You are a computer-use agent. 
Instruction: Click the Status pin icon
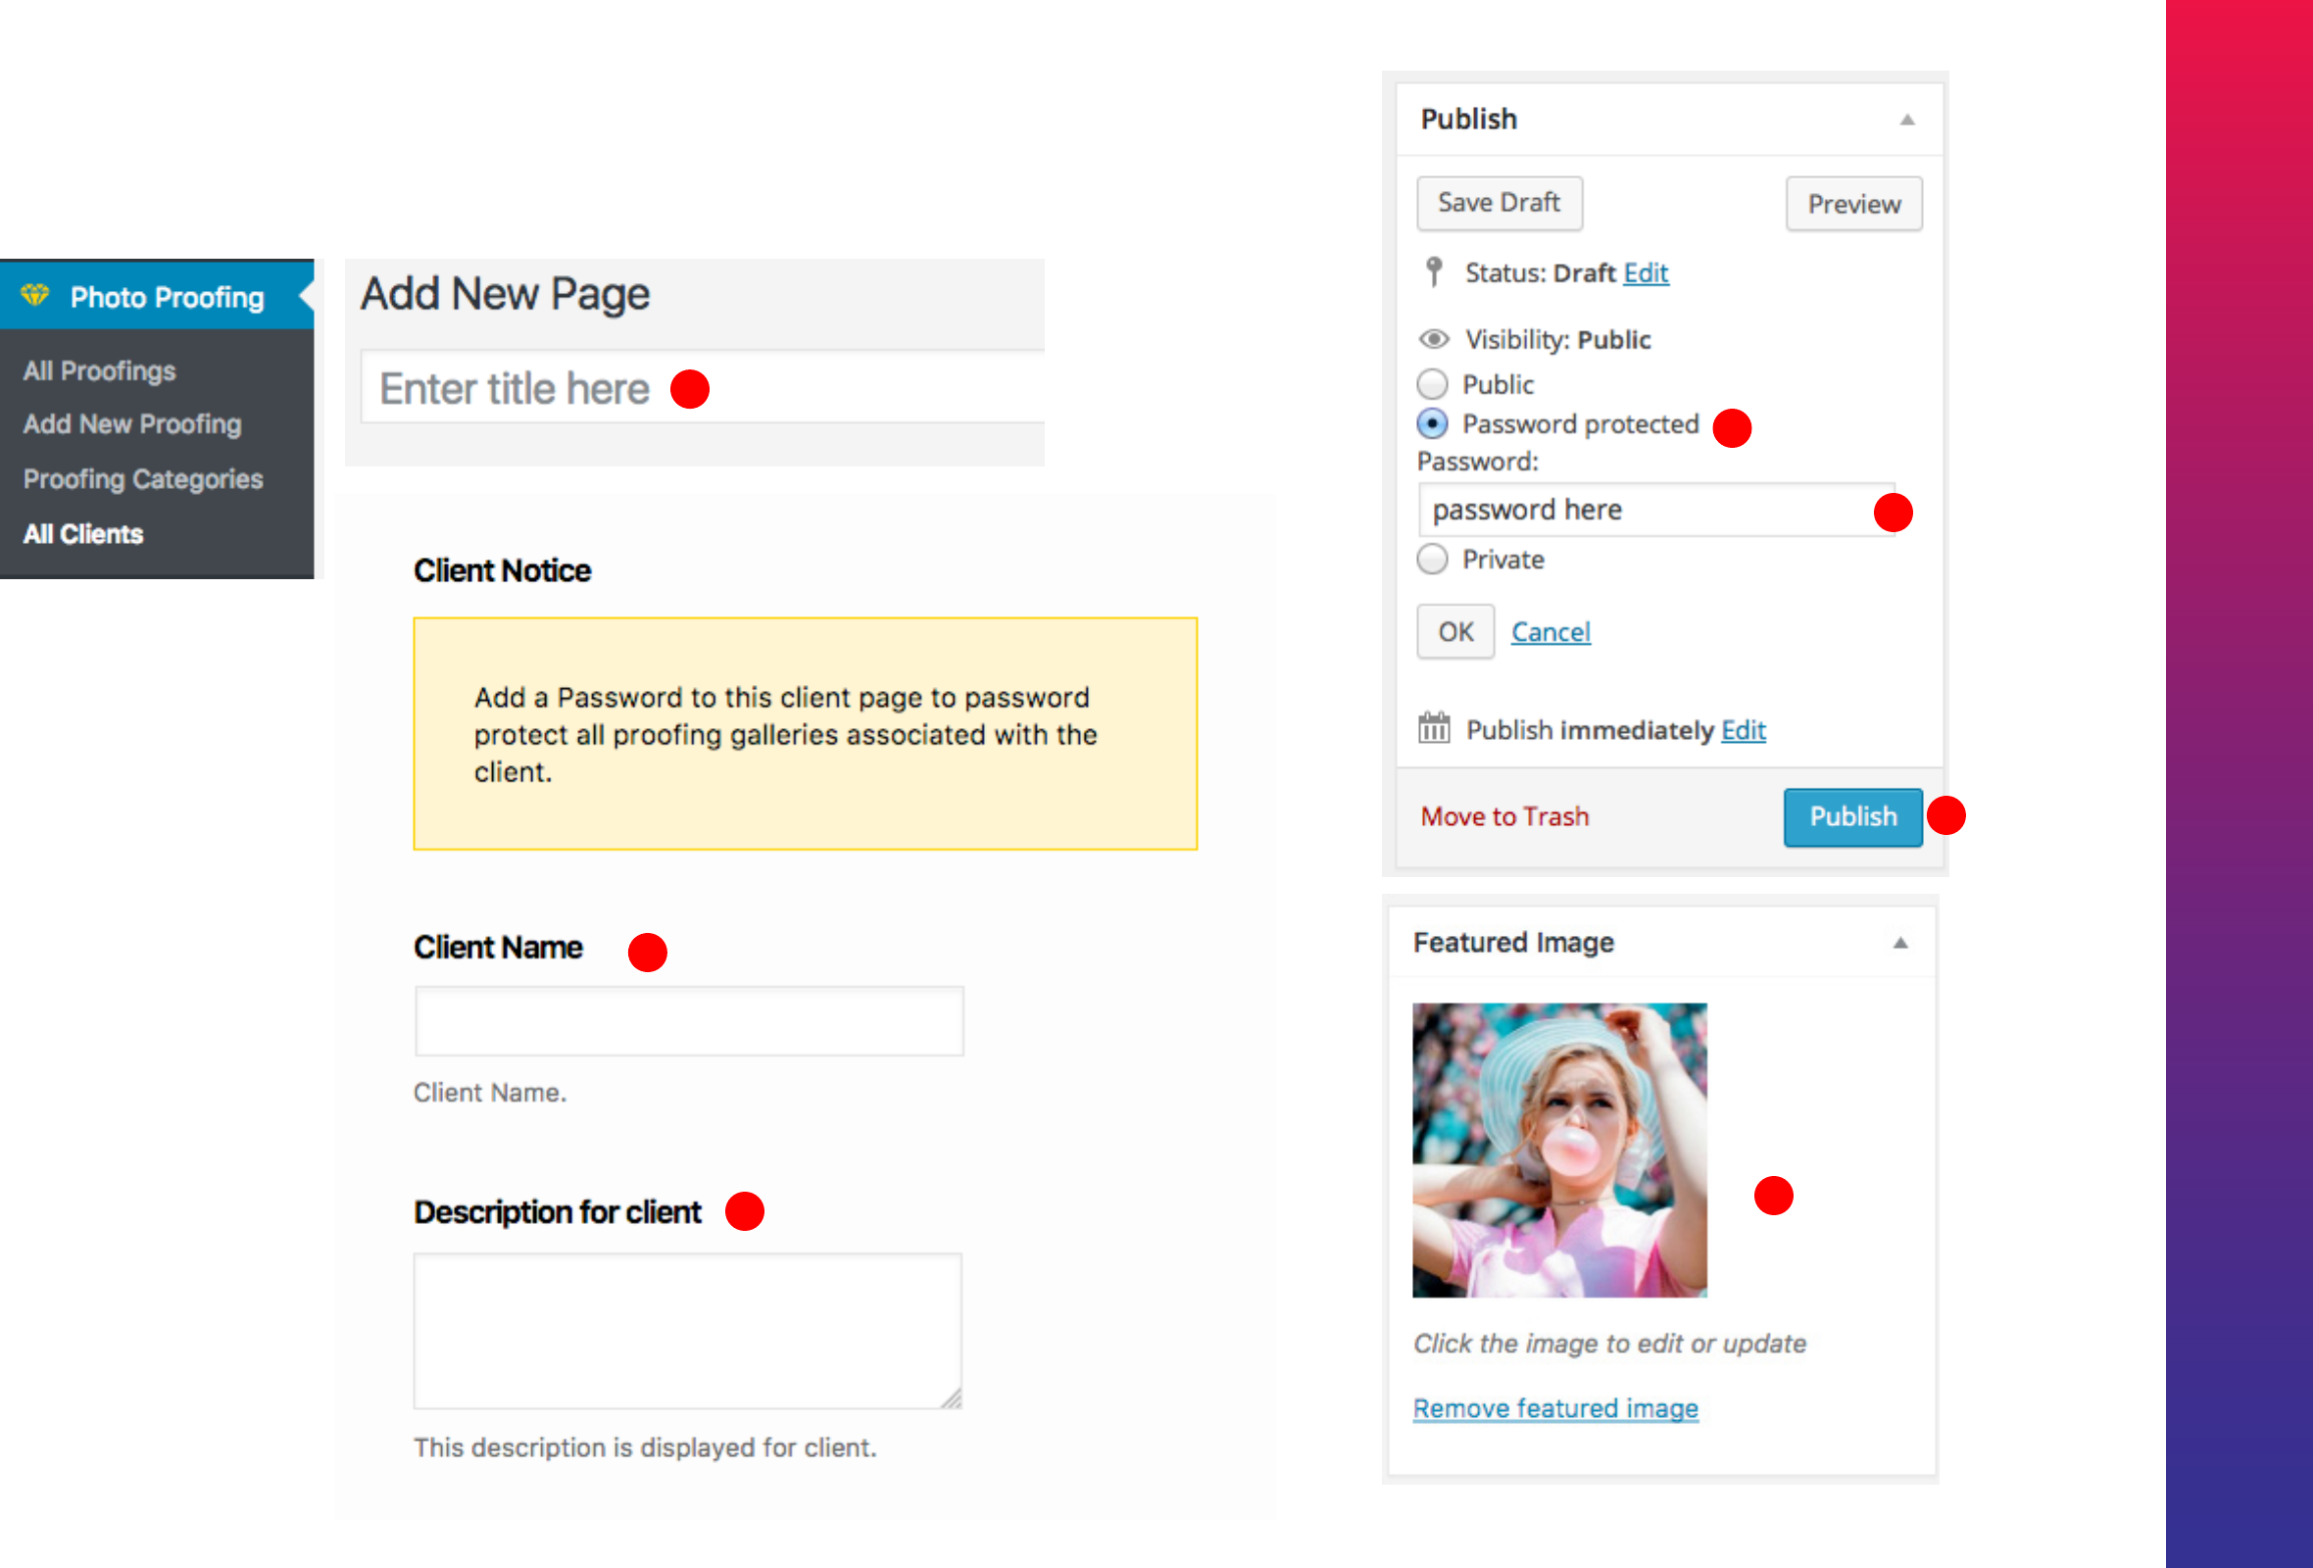(1434, 271)
